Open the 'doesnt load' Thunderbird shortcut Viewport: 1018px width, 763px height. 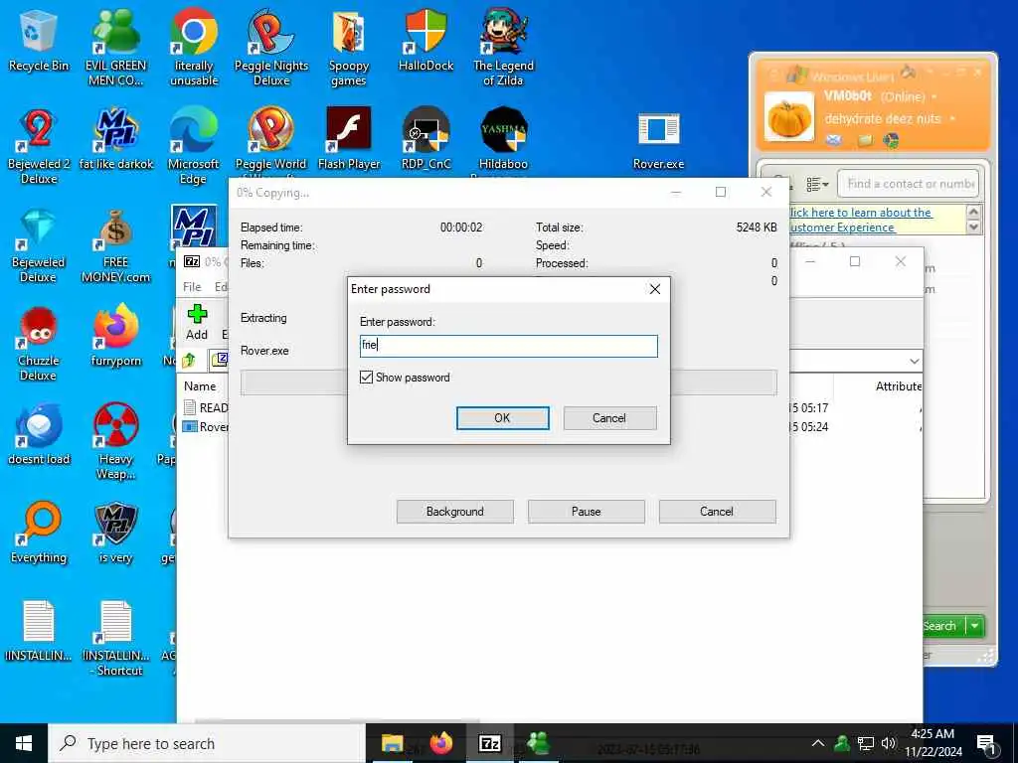pyautogui.click(x=39, y=433)
